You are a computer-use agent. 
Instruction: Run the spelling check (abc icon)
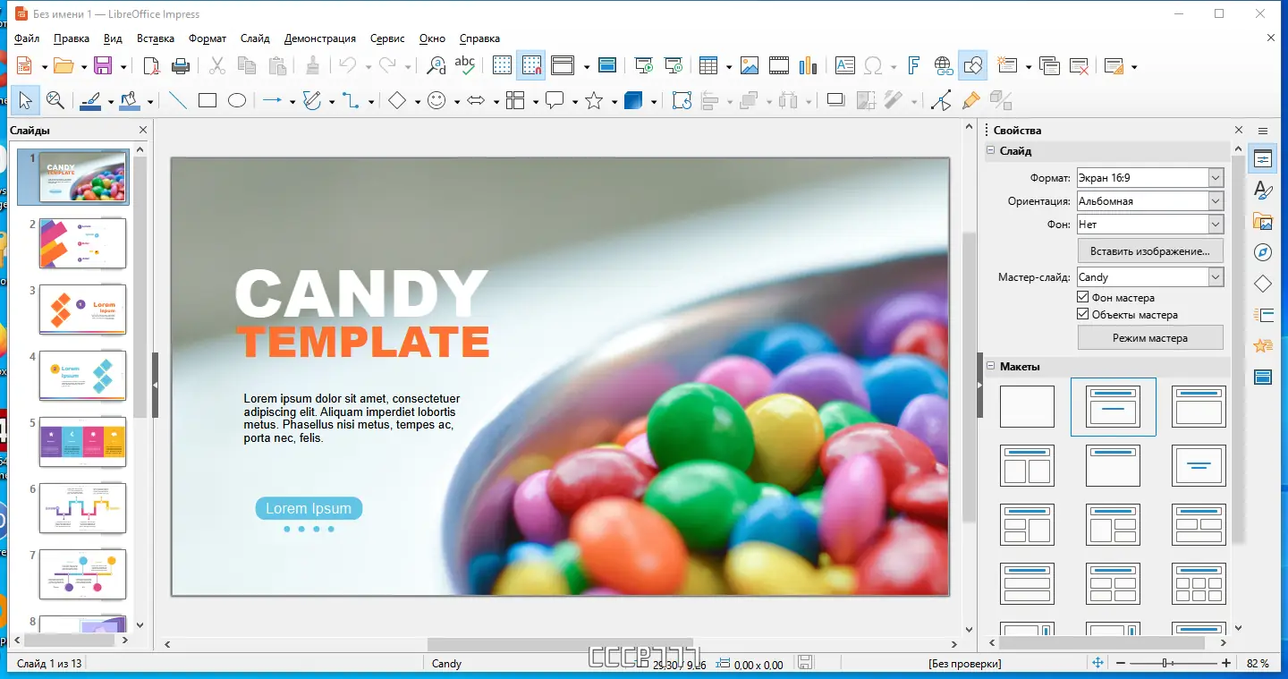[464, 65]
